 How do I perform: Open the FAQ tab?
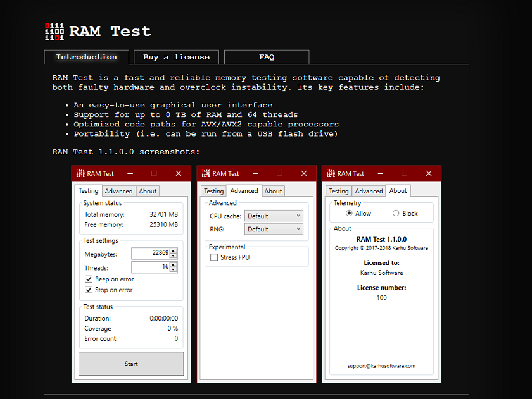(x=266, y=56)
